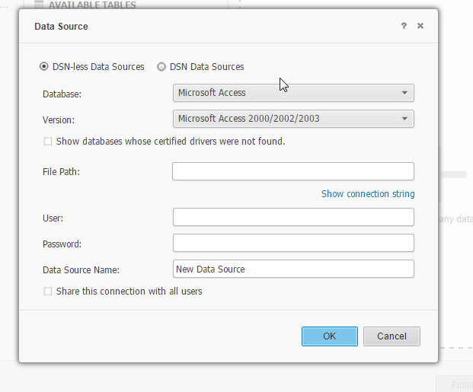Click the Password input box
Viewport: 473px width, 392px height.
click(293, 243)
